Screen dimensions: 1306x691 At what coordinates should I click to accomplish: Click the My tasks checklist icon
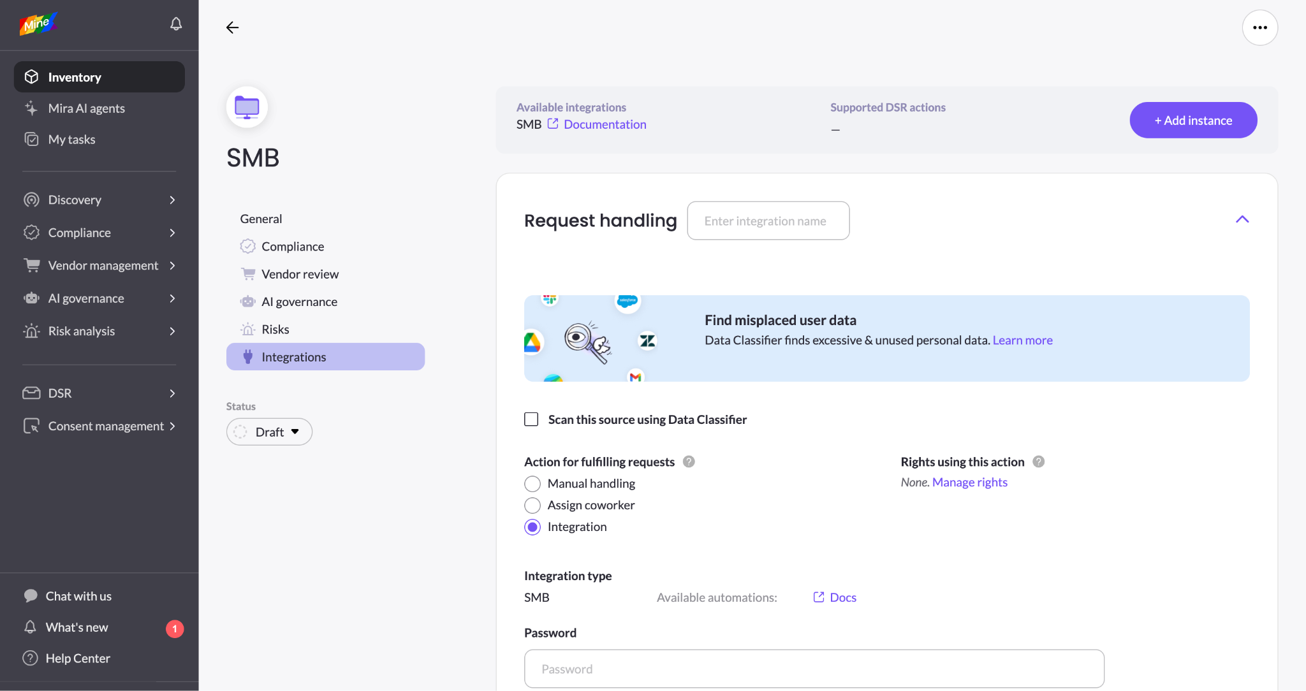pyautogui.click(x=31, y=139)
